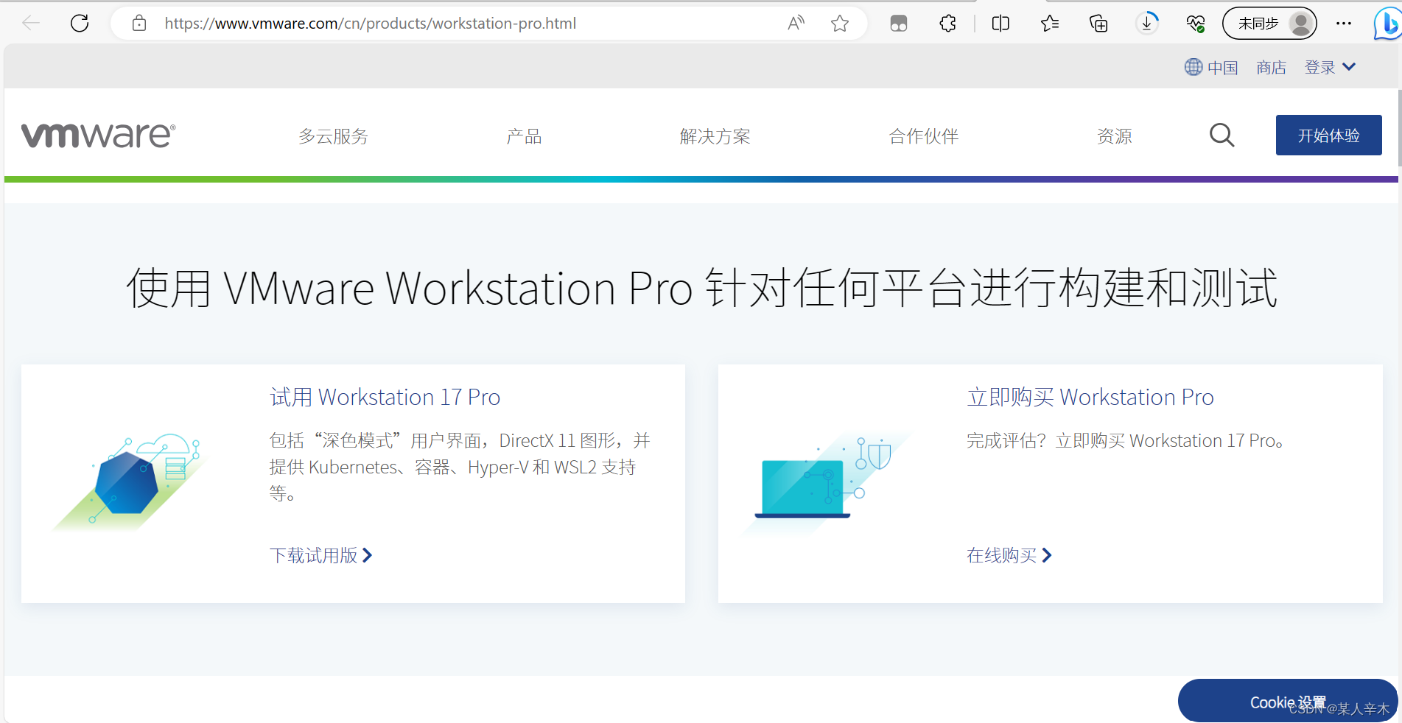The image size is (1402, 723).
Task: Open the Downloads icon in toolbar
Action: 1147,23
